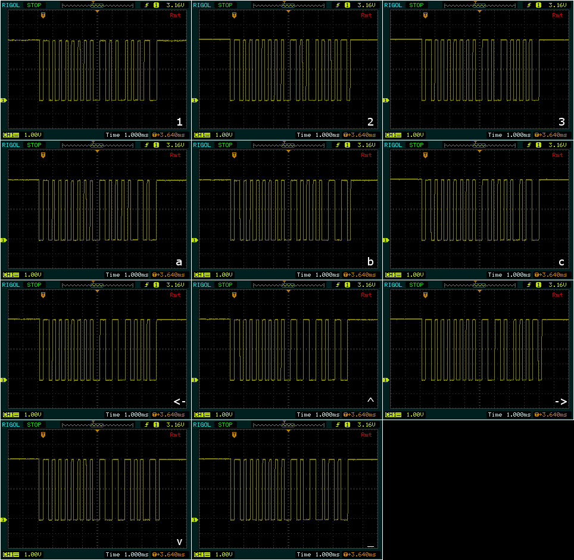The image size is (574, 560).
Task: Click the trigger source 1 badge in panel c
Action: [538, 145]
